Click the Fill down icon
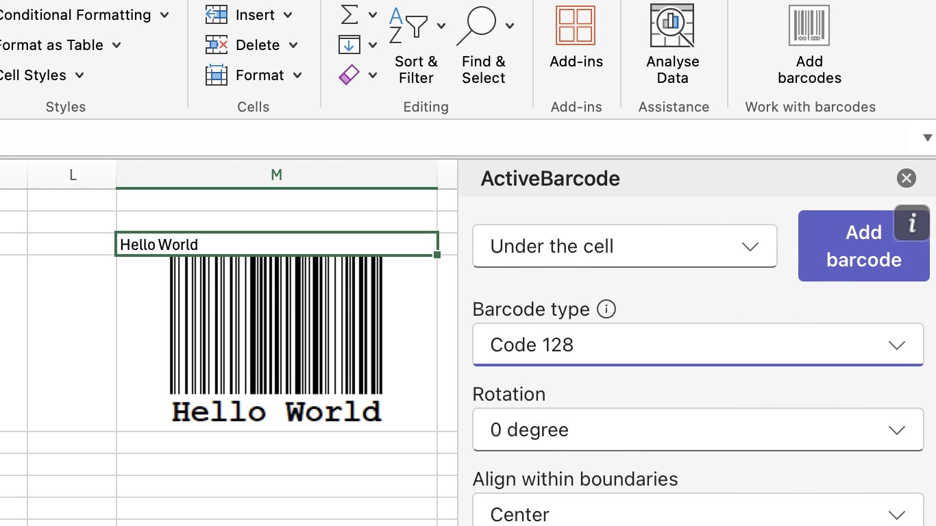 pos(349,45)
